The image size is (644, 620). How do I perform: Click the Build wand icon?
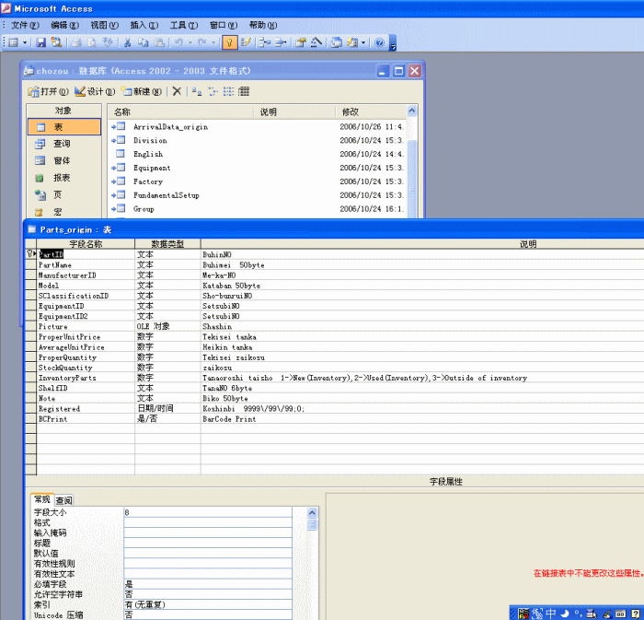(x=316, y=42)
